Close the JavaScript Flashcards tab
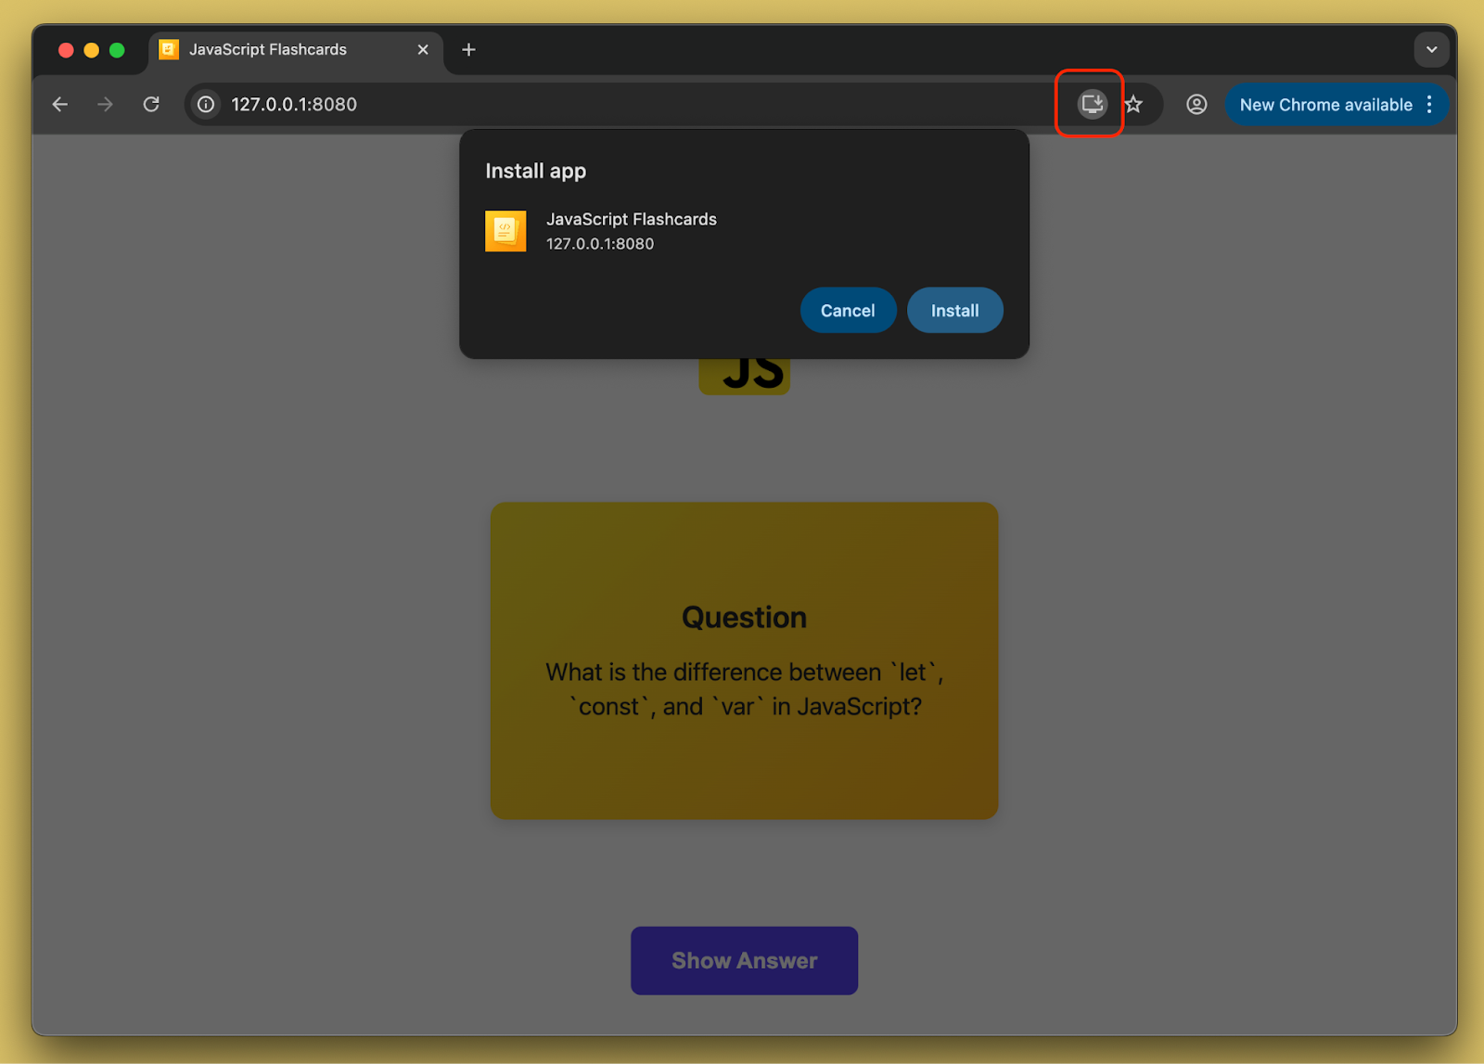The width and height of the screenshot is (1484, 1064). 423,49
